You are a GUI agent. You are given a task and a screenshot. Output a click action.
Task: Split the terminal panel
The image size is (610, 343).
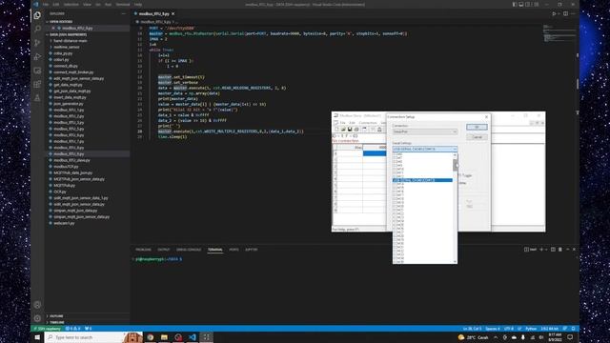pyautogui.click(x=553, y=250)
